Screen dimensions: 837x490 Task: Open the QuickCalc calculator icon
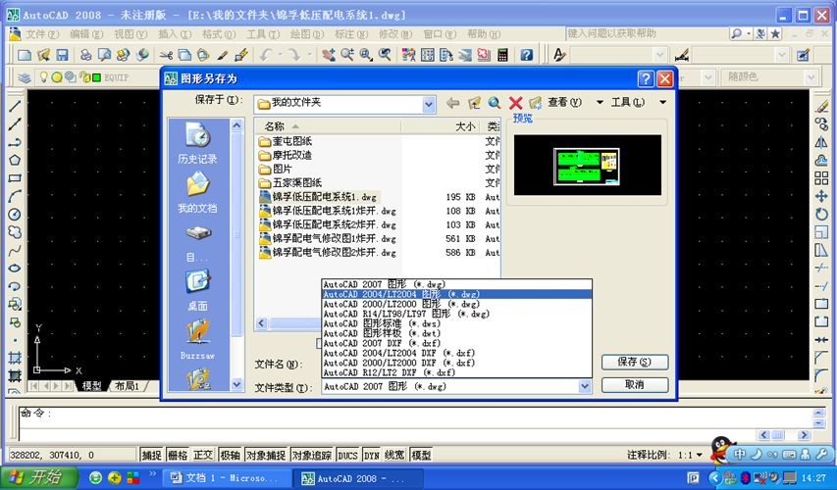pos(502,55)
